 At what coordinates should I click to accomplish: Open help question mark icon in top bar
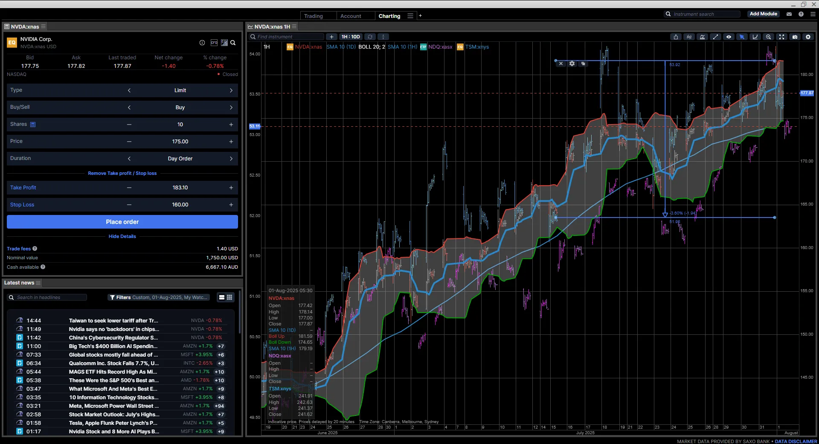point(801,14)
